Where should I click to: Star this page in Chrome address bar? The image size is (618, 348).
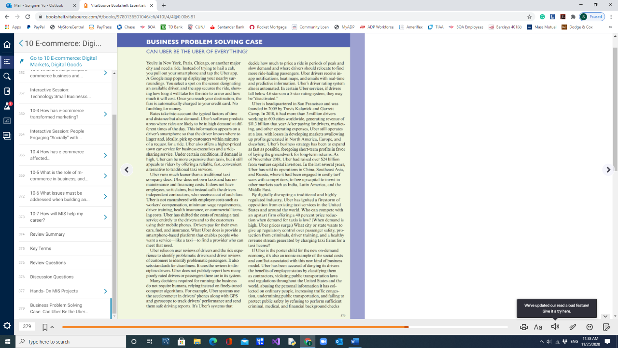pyautogui.click(x=530, y=16)
